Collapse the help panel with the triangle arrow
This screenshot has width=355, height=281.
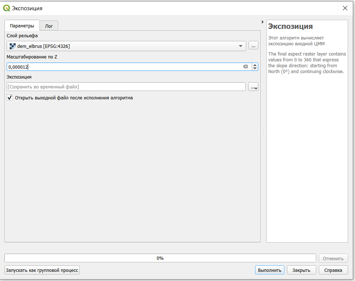(x=262, y=22)
